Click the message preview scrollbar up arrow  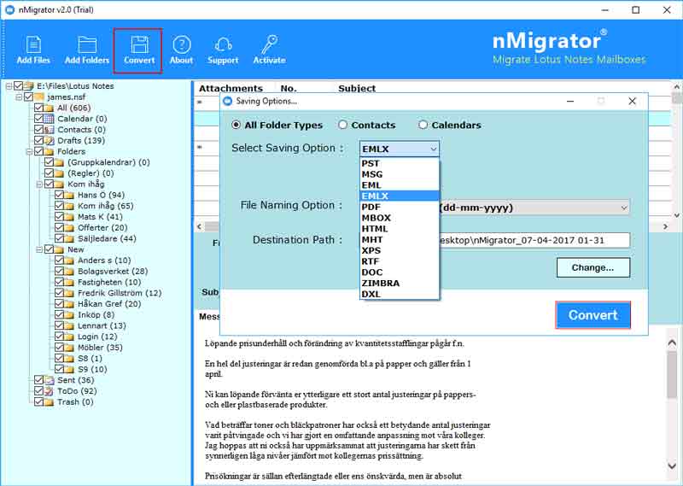pos(672,343)
